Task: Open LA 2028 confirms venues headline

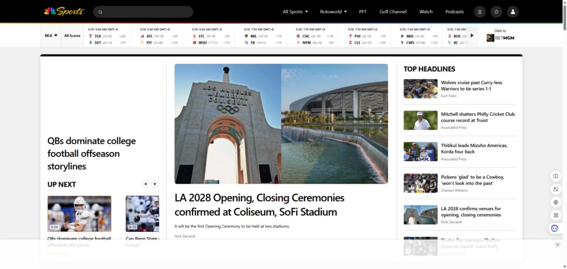Action: (x=471, y=211)
